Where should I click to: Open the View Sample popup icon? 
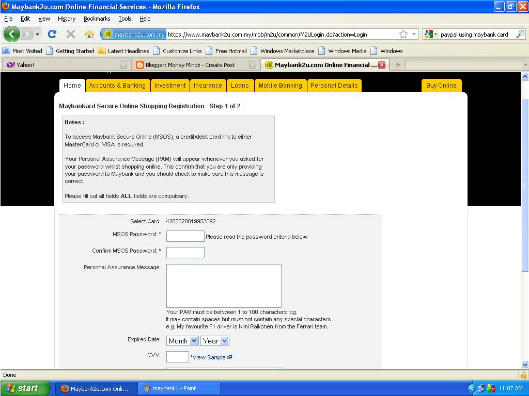pos(230,357)
